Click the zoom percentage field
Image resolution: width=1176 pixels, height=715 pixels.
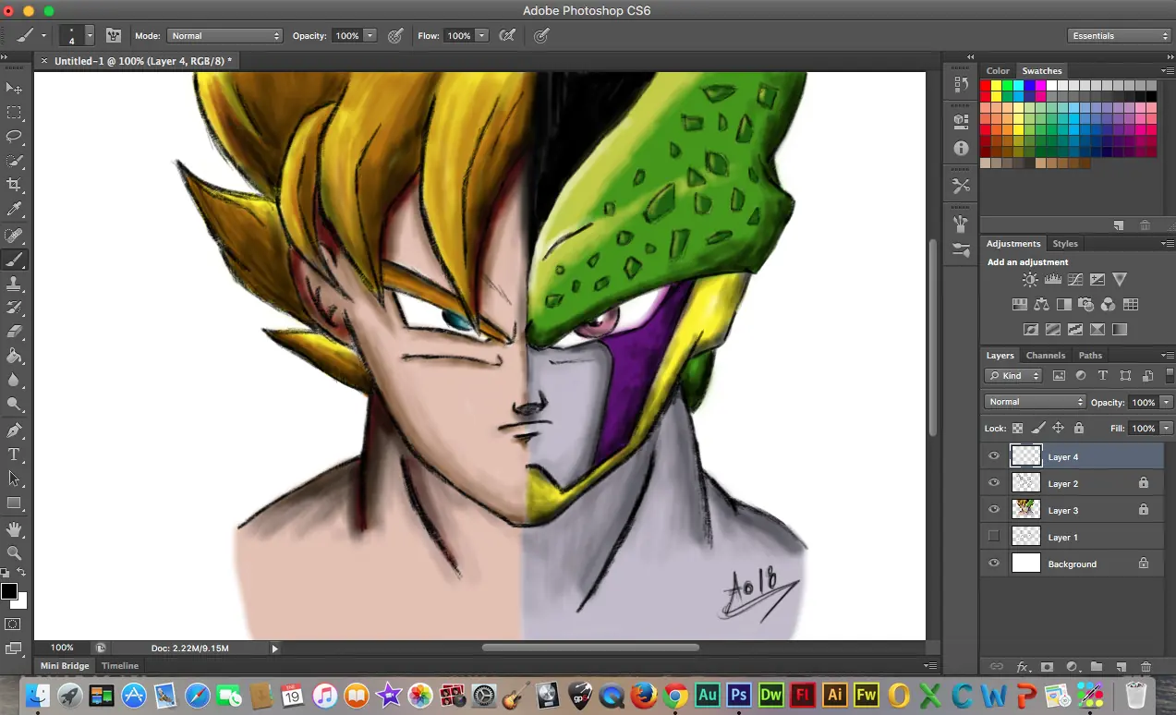point(62,648)
